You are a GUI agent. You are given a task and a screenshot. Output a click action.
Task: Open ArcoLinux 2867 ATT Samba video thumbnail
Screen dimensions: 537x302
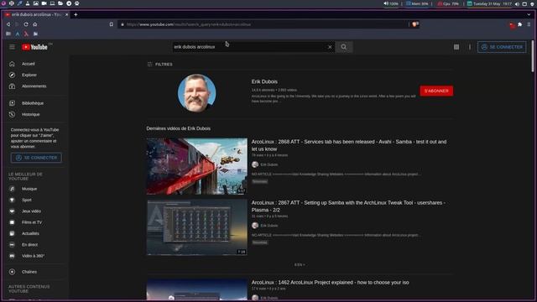[197, 227]
